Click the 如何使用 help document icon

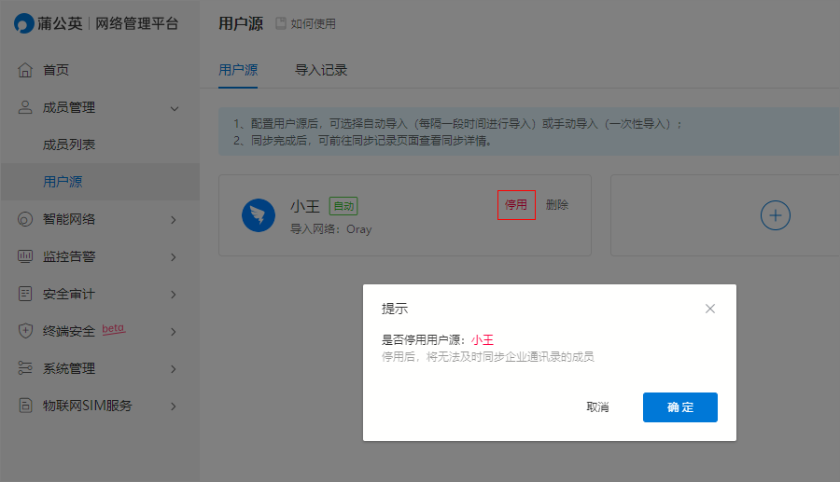point(281,23)
